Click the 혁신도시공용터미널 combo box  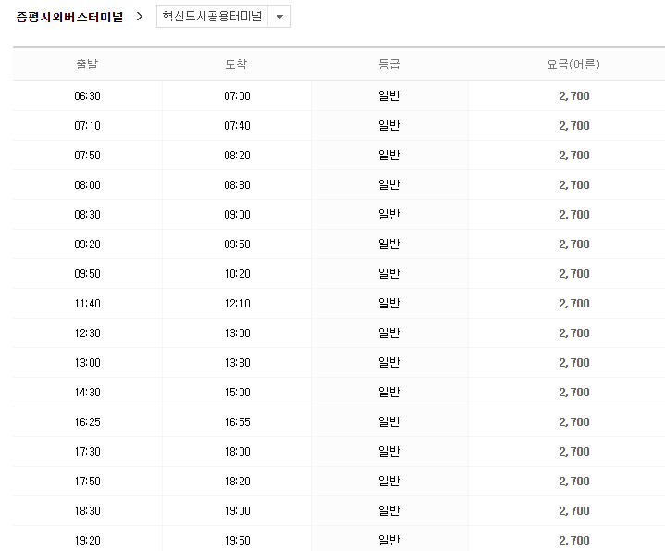tap(224, 17)
